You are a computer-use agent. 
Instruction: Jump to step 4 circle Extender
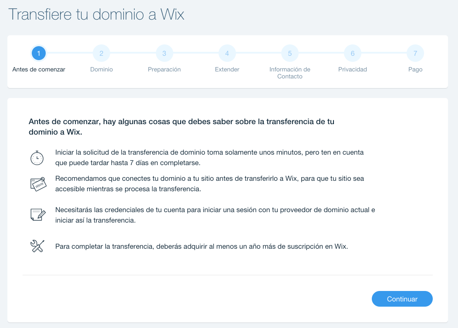click(227, 53)
